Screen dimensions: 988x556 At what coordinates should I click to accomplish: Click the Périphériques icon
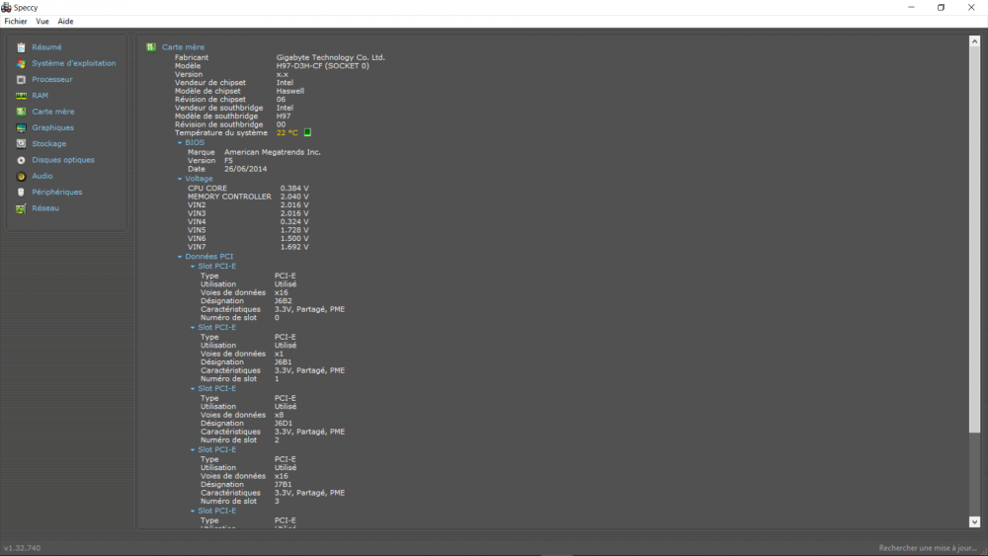[x=21, y=193]
